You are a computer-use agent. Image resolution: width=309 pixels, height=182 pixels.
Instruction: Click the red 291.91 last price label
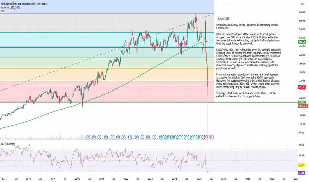point(302,87)
